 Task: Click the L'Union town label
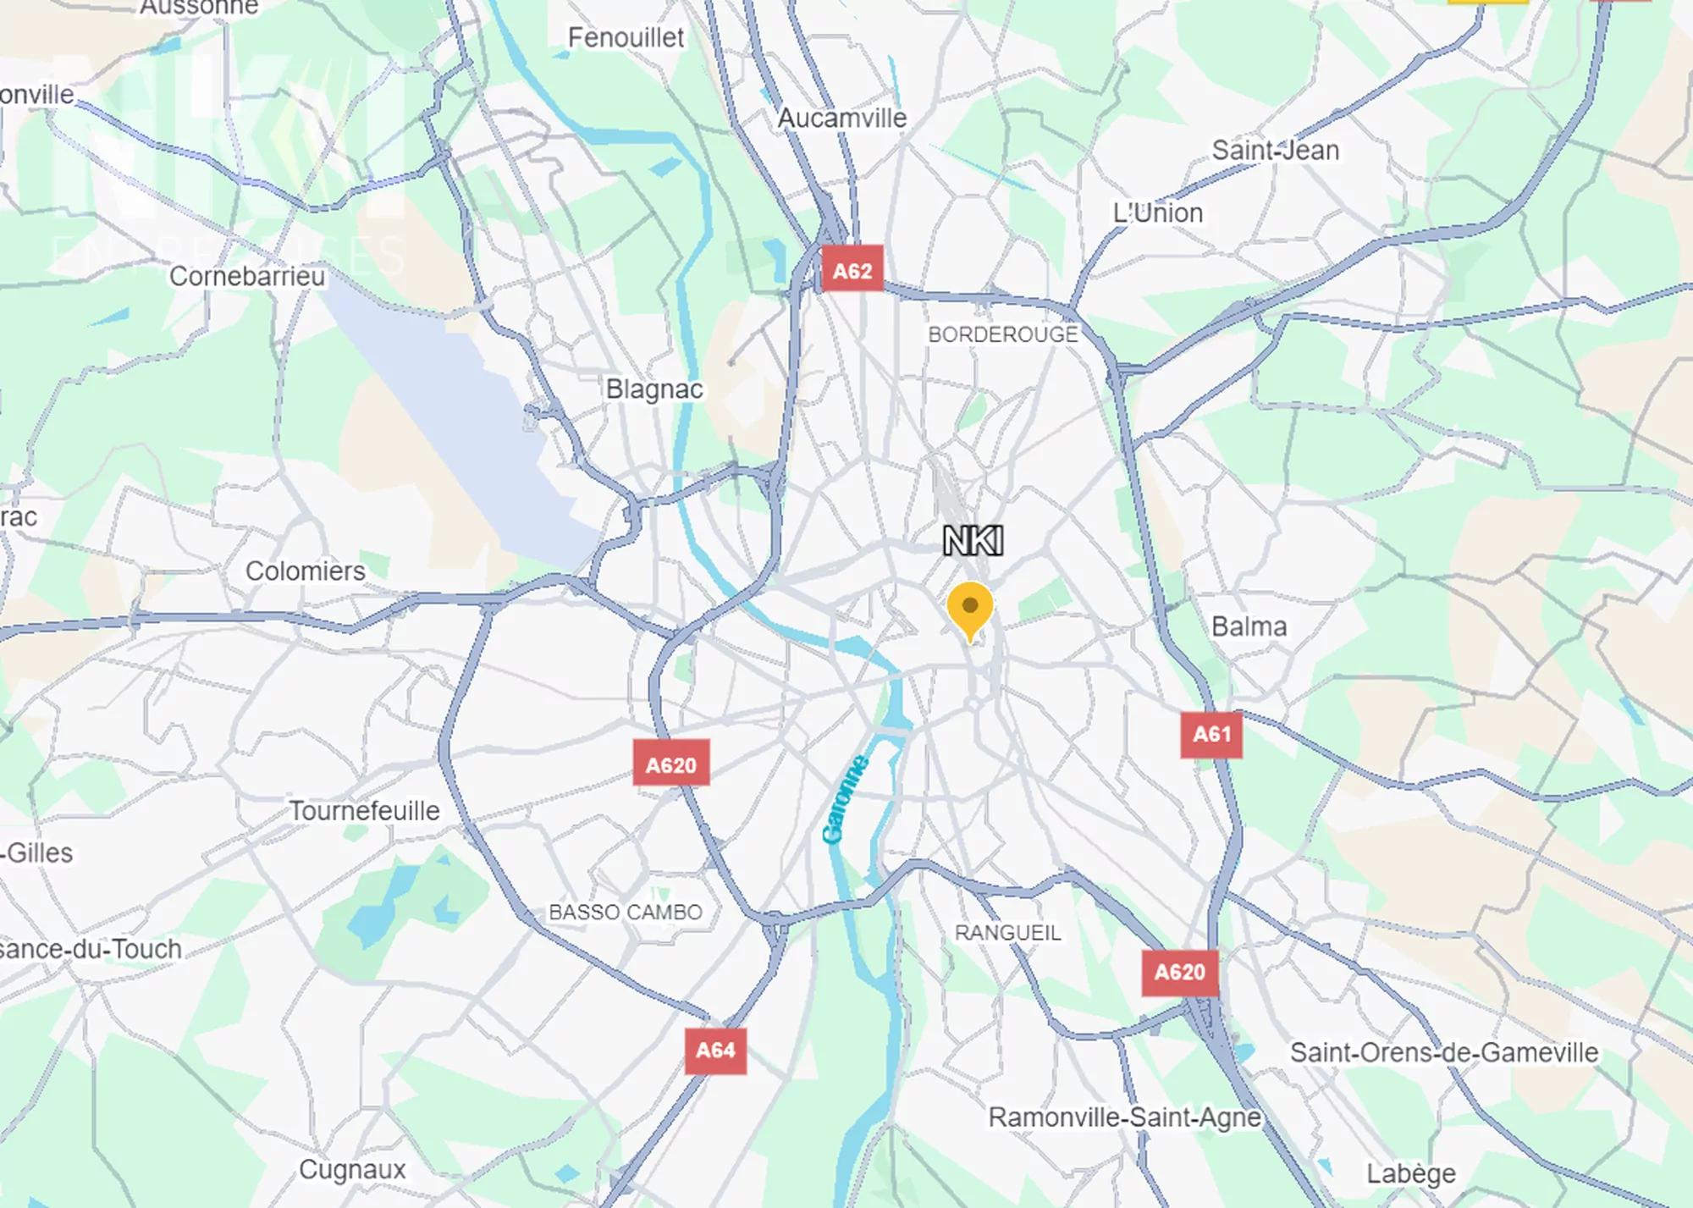pos(1158,212)
